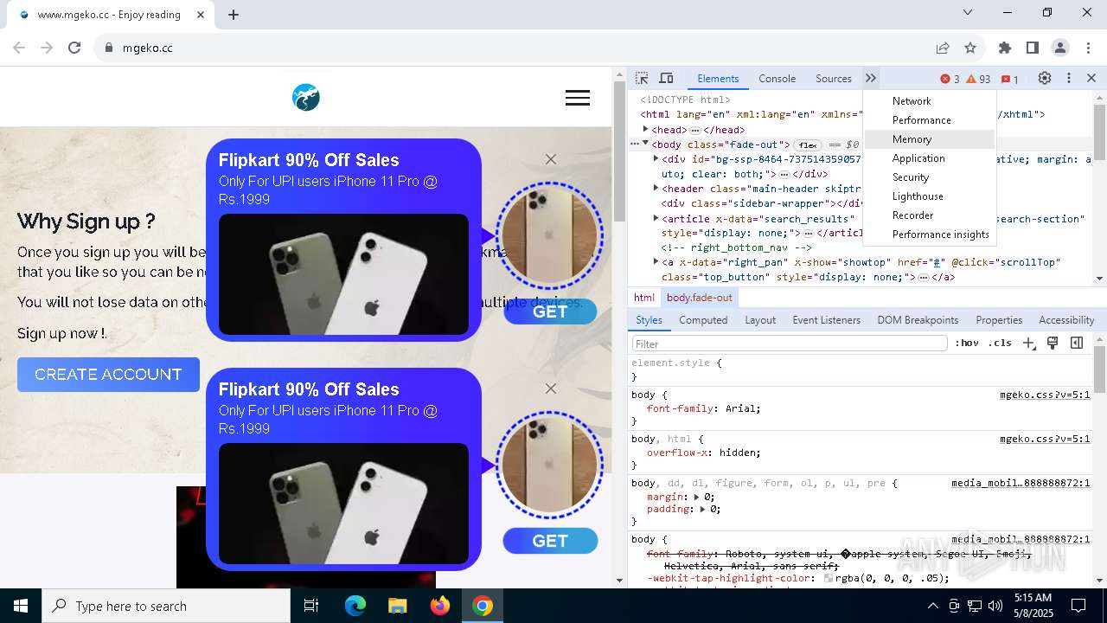This screenshot has height=623, width=1107.
Task: Toggle device toolbar icon in DevTools
Action: [x=666, y=79]
